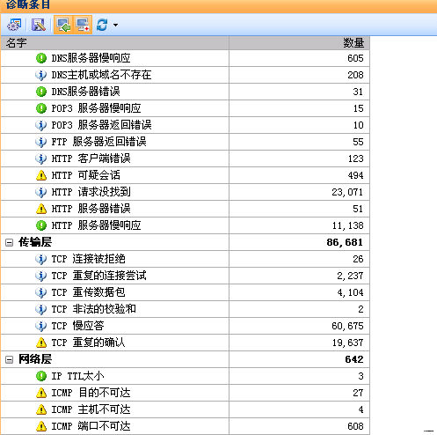Click info icon beside HTTP 请求没找到
Viewport: 437px width, 435px height.
(x=41, y=192)
